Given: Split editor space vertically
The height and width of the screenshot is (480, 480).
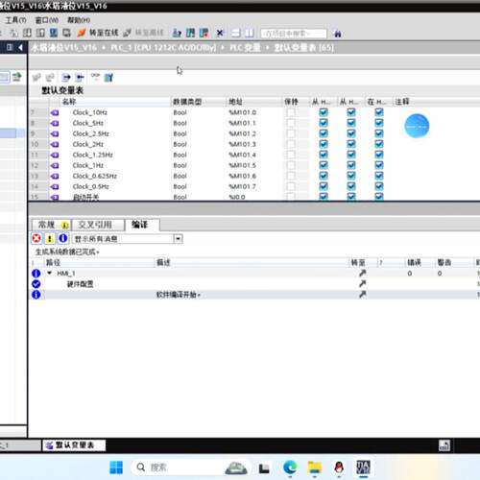Looking at the screenshot, I should [x=250, y=33].
